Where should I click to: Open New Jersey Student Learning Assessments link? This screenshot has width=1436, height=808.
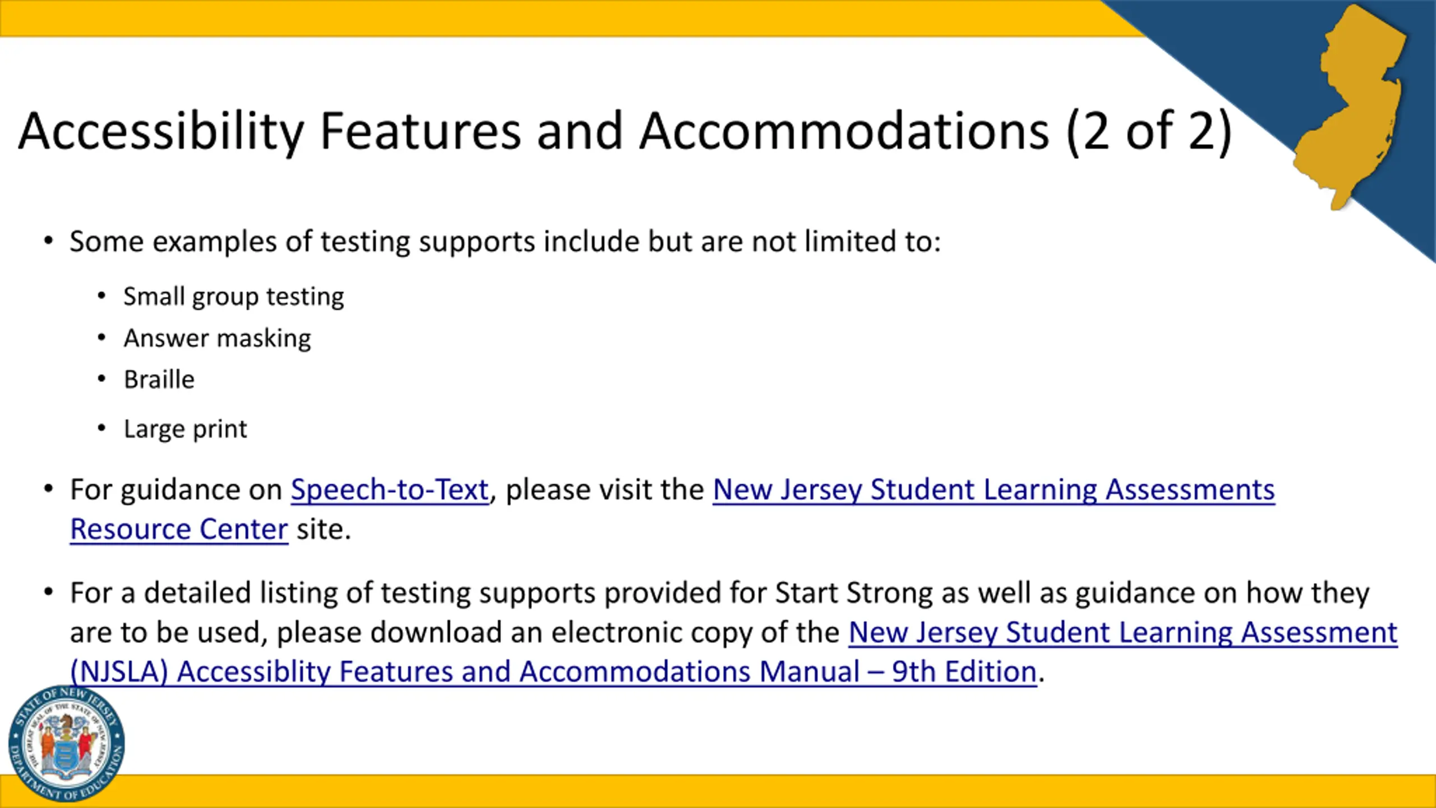(993, 489)
